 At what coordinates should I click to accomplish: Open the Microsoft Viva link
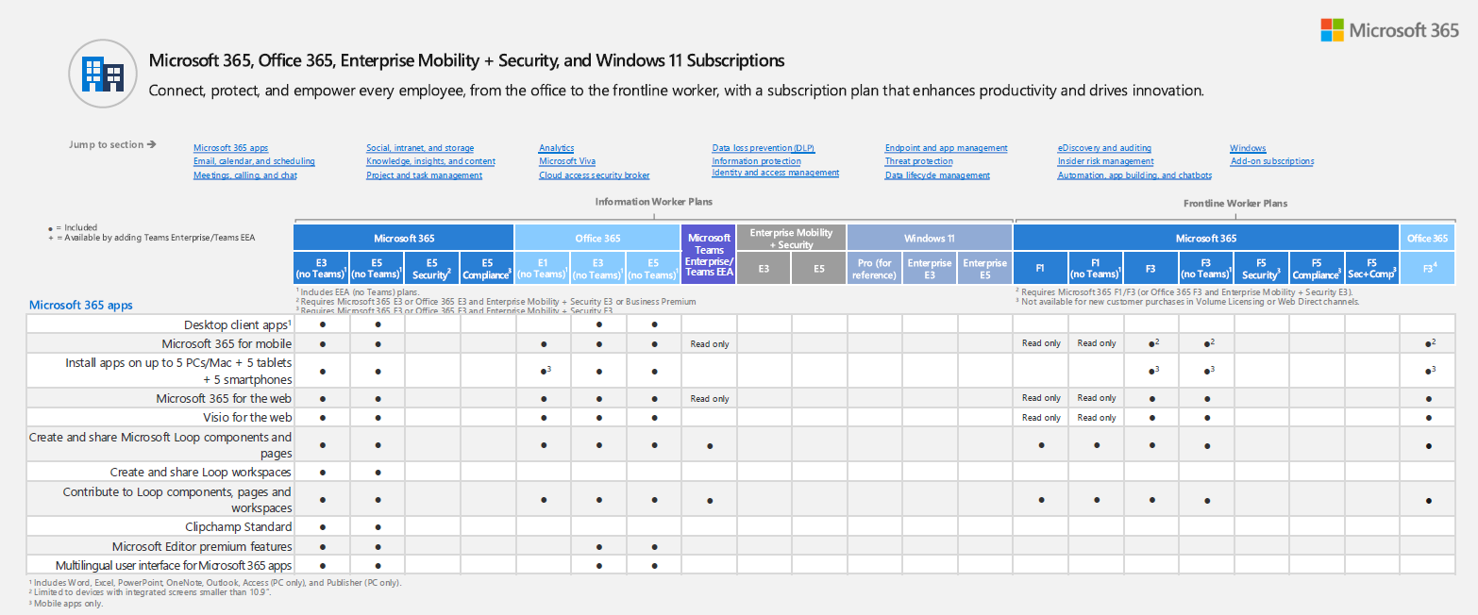(x=567, y=161)
